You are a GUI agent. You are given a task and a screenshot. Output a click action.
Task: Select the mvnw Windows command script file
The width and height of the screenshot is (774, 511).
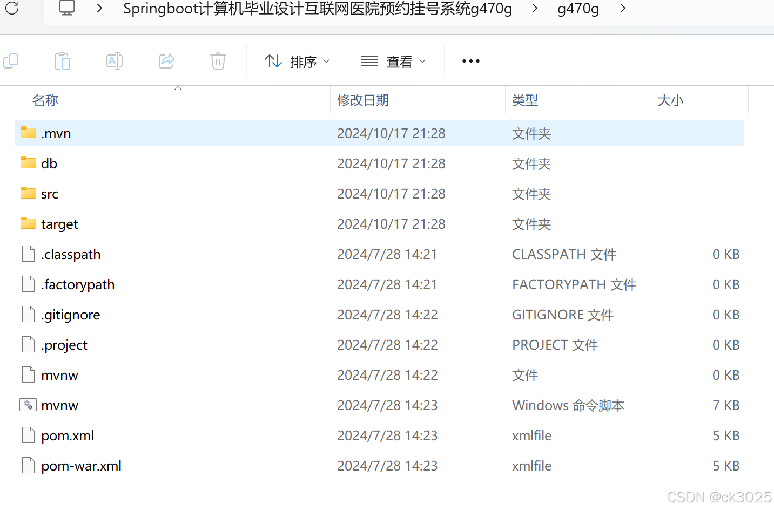(x=380, y=405)
